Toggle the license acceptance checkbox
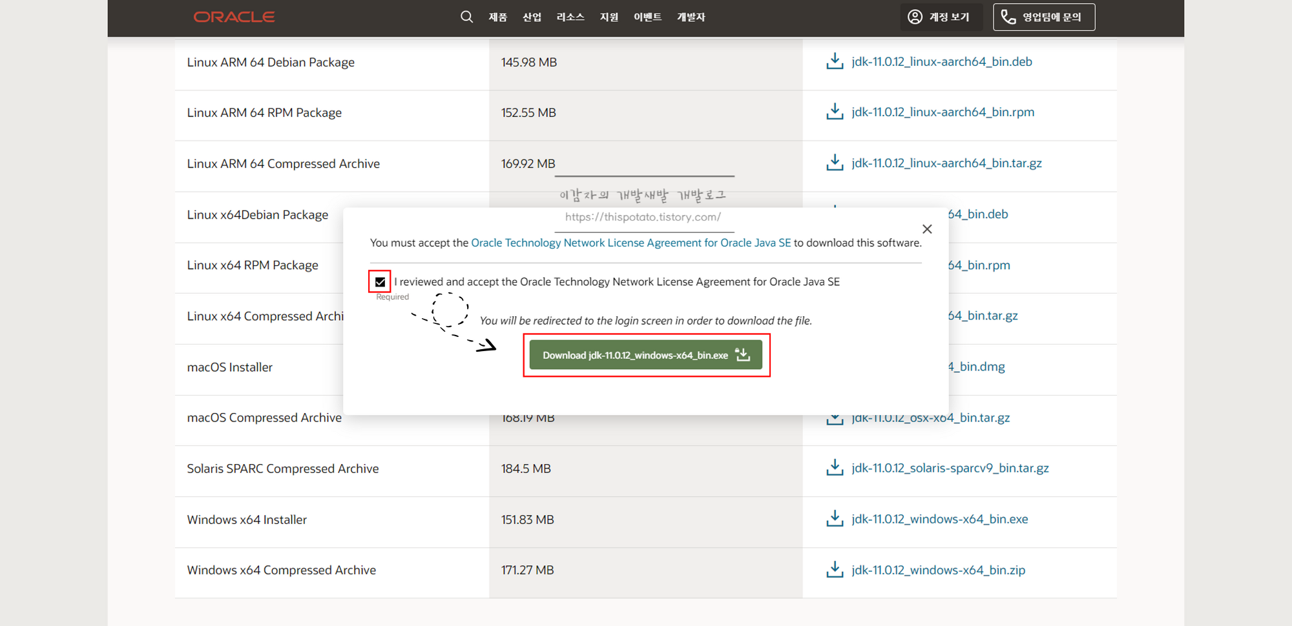The image size is (1292, 626). tap(380, 282)
